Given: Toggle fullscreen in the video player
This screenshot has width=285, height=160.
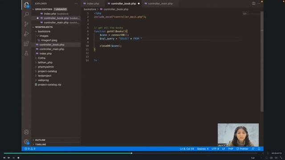Looking at the screenshot, I should [x=281, y=158].
